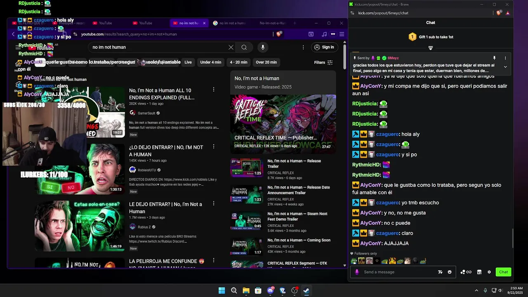The image size is (528, 297).
Task: Open Steam Next Fest Demo Trailer title
Action: (297, 217)
